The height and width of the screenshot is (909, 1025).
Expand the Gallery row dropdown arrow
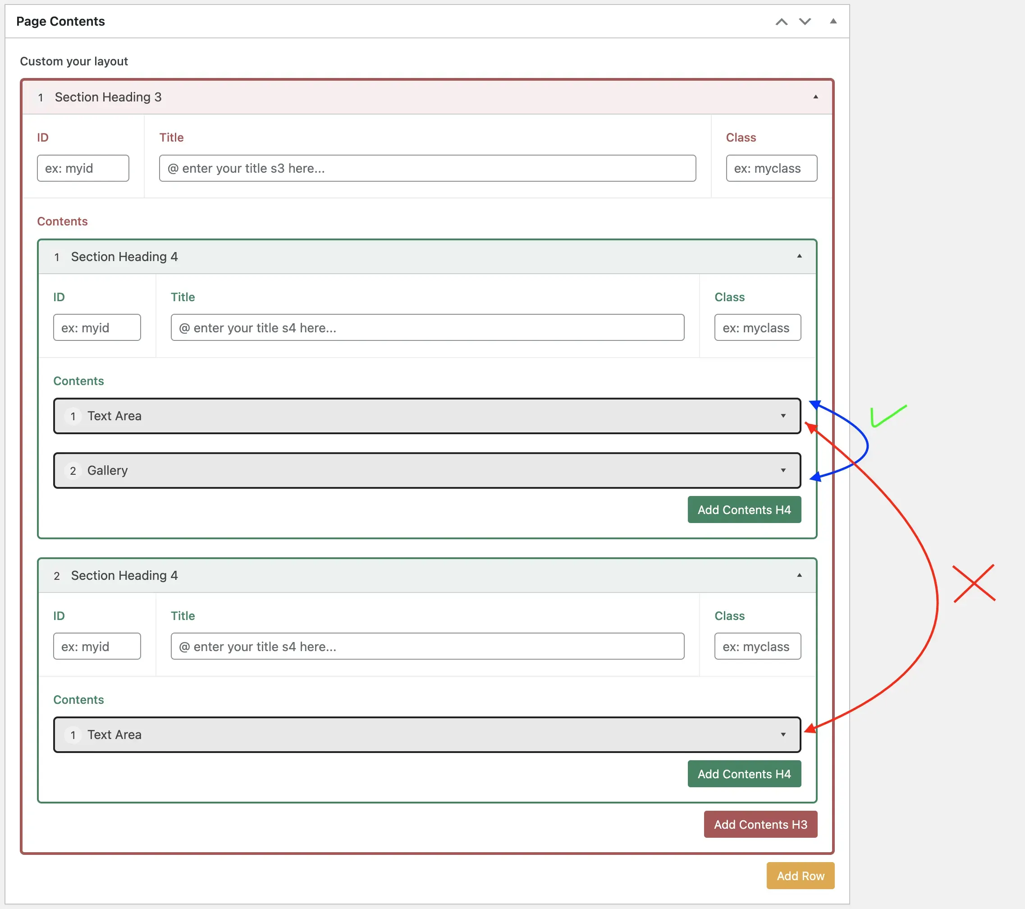tap(783, 471)
